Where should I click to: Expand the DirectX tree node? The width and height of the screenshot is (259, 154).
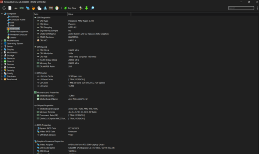coord(1,61)
